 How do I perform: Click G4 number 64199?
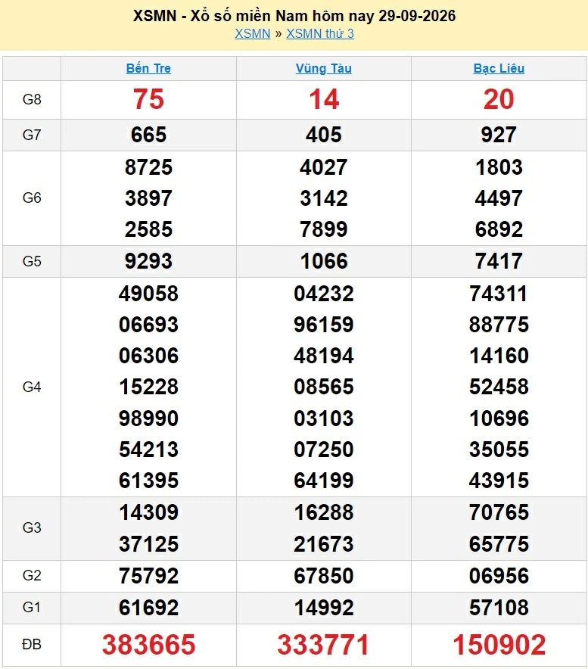pos(324,481)
